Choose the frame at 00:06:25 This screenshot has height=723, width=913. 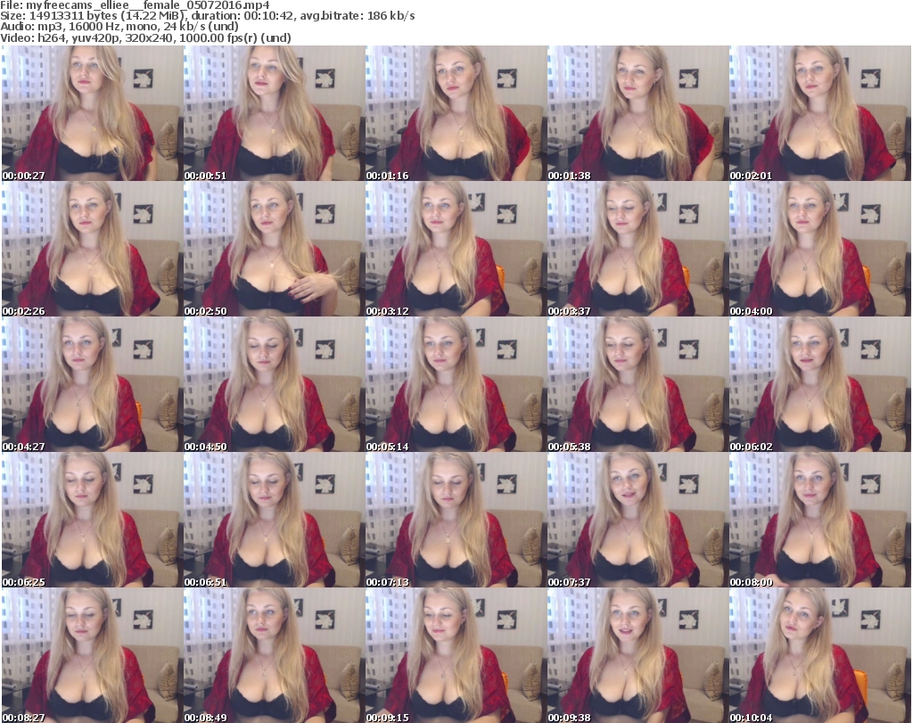pos(92,520)
